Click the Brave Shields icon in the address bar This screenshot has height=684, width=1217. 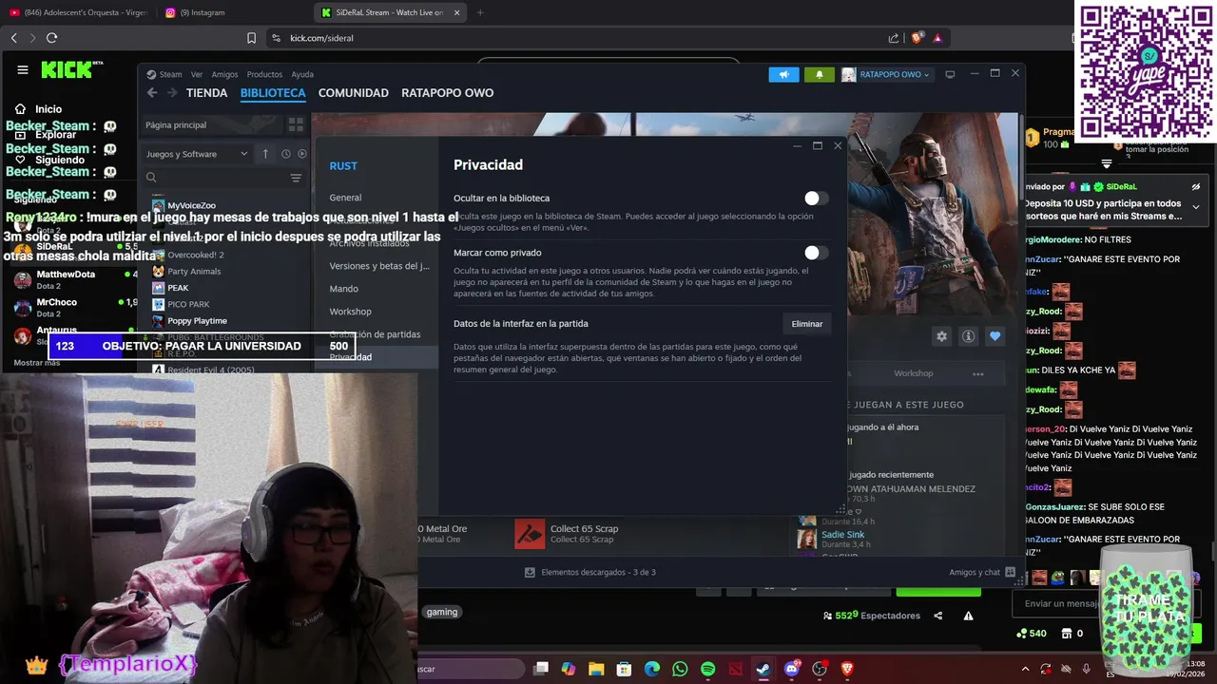pos(917,38)
